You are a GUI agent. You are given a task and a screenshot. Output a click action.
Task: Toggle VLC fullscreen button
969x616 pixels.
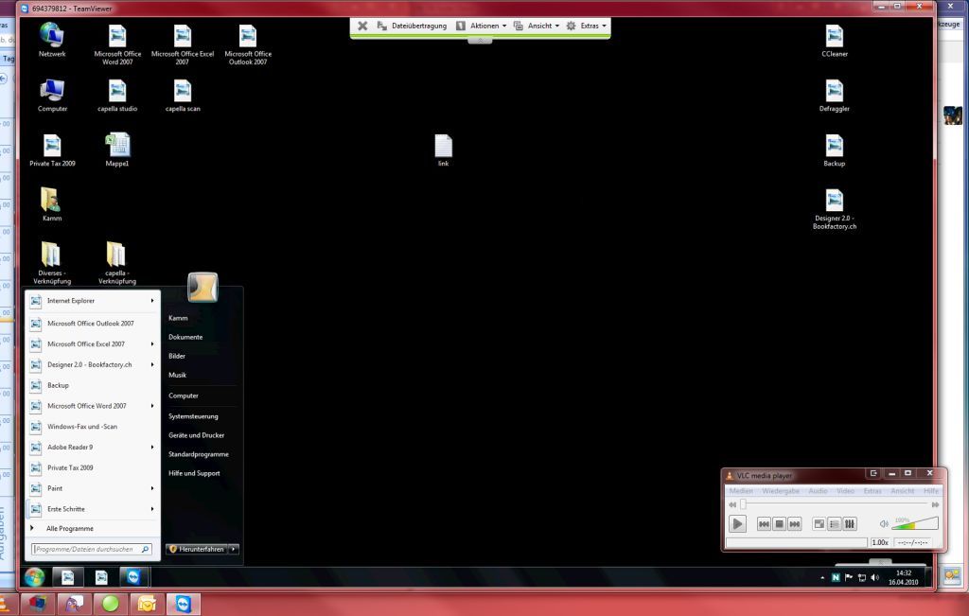[819, 524]
